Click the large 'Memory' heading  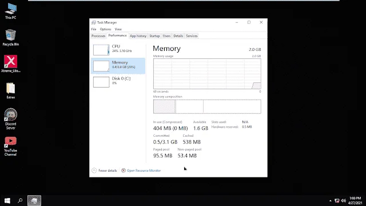(166, 49)
